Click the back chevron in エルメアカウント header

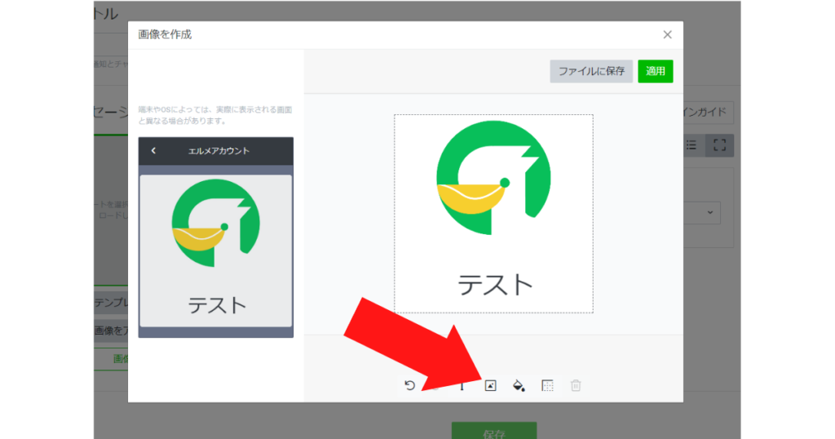153,151
